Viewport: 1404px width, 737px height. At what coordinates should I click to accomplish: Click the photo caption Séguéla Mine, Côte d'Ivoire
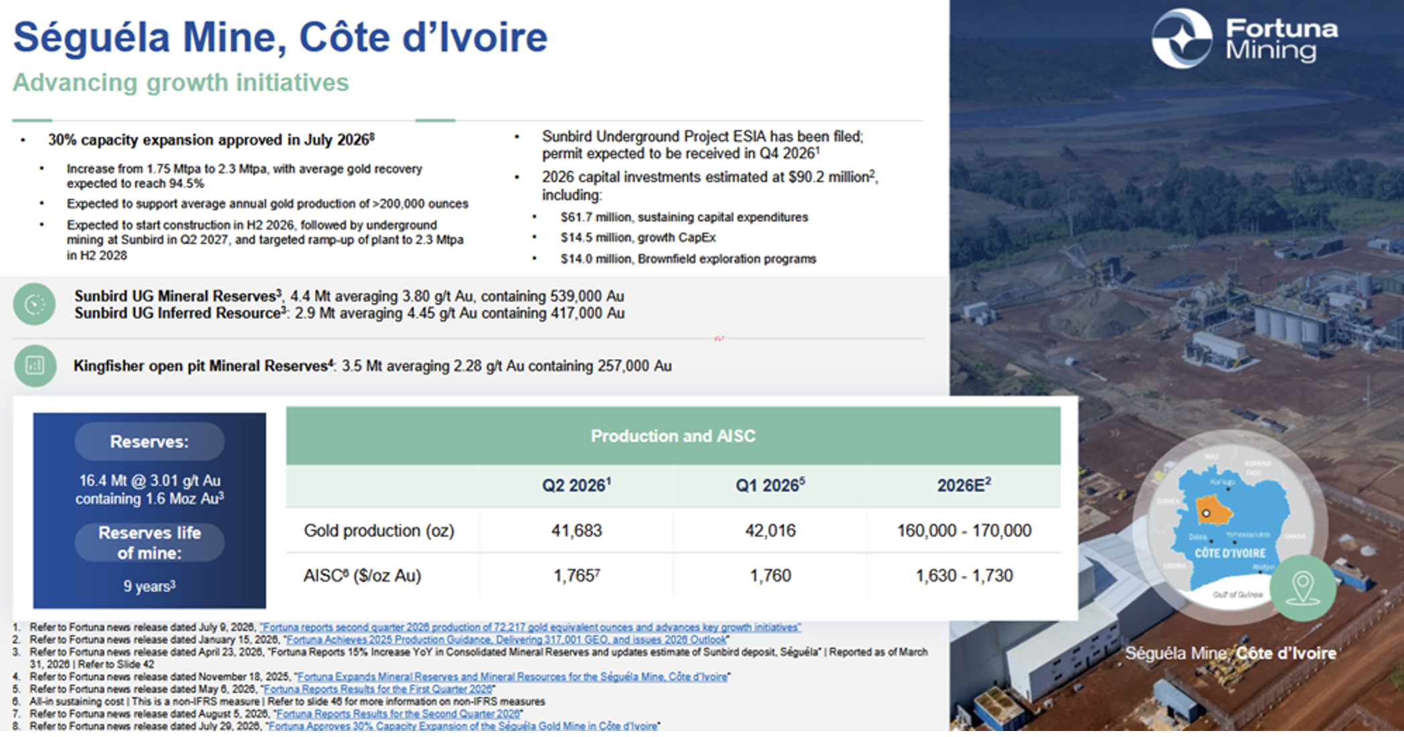click(x=1230, y=653)
